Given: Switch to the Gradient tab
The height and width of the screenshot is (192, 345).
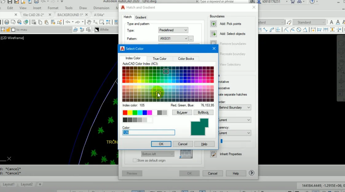Looking at the screenshot, I should click(x=141, y=17).
